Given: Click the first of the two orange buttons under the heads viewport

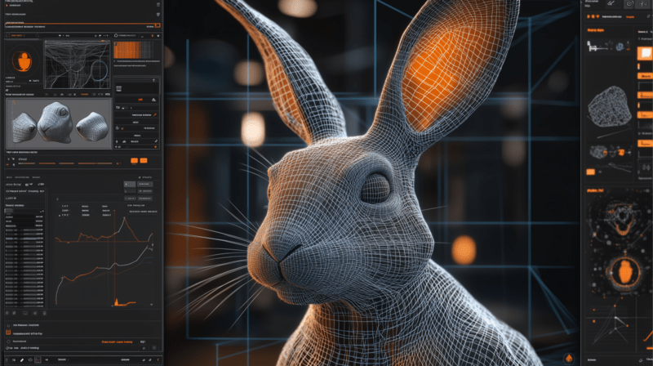Looking at the screenshot, I should tap(134, 160).
